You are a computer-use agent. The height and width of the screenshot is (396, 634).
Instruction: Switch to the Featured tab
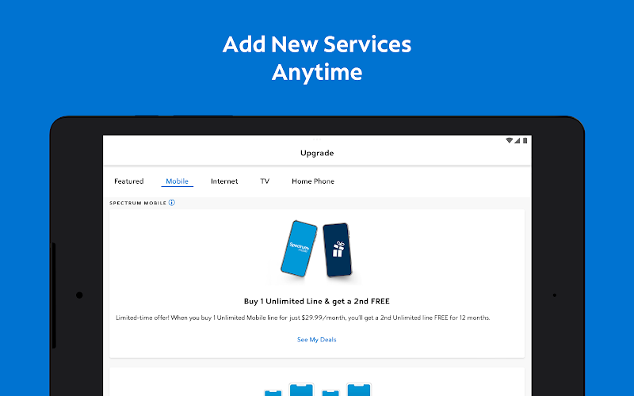click(129, 181)
